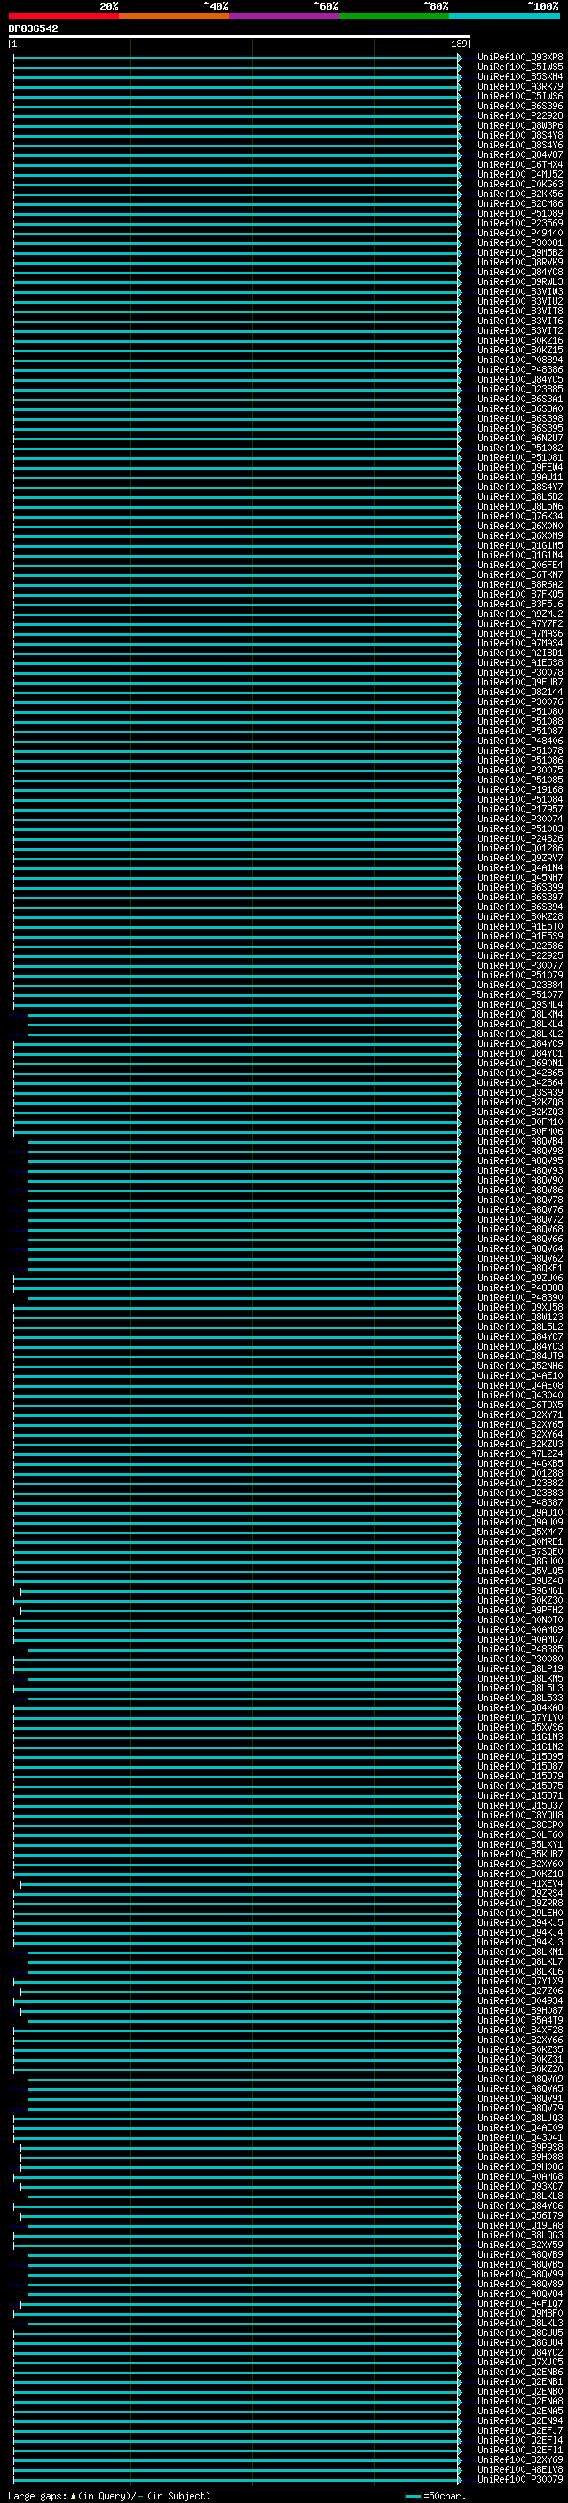
Task: Select the label UniRef100_B0KZ16
Action: [x=520, y=341]
